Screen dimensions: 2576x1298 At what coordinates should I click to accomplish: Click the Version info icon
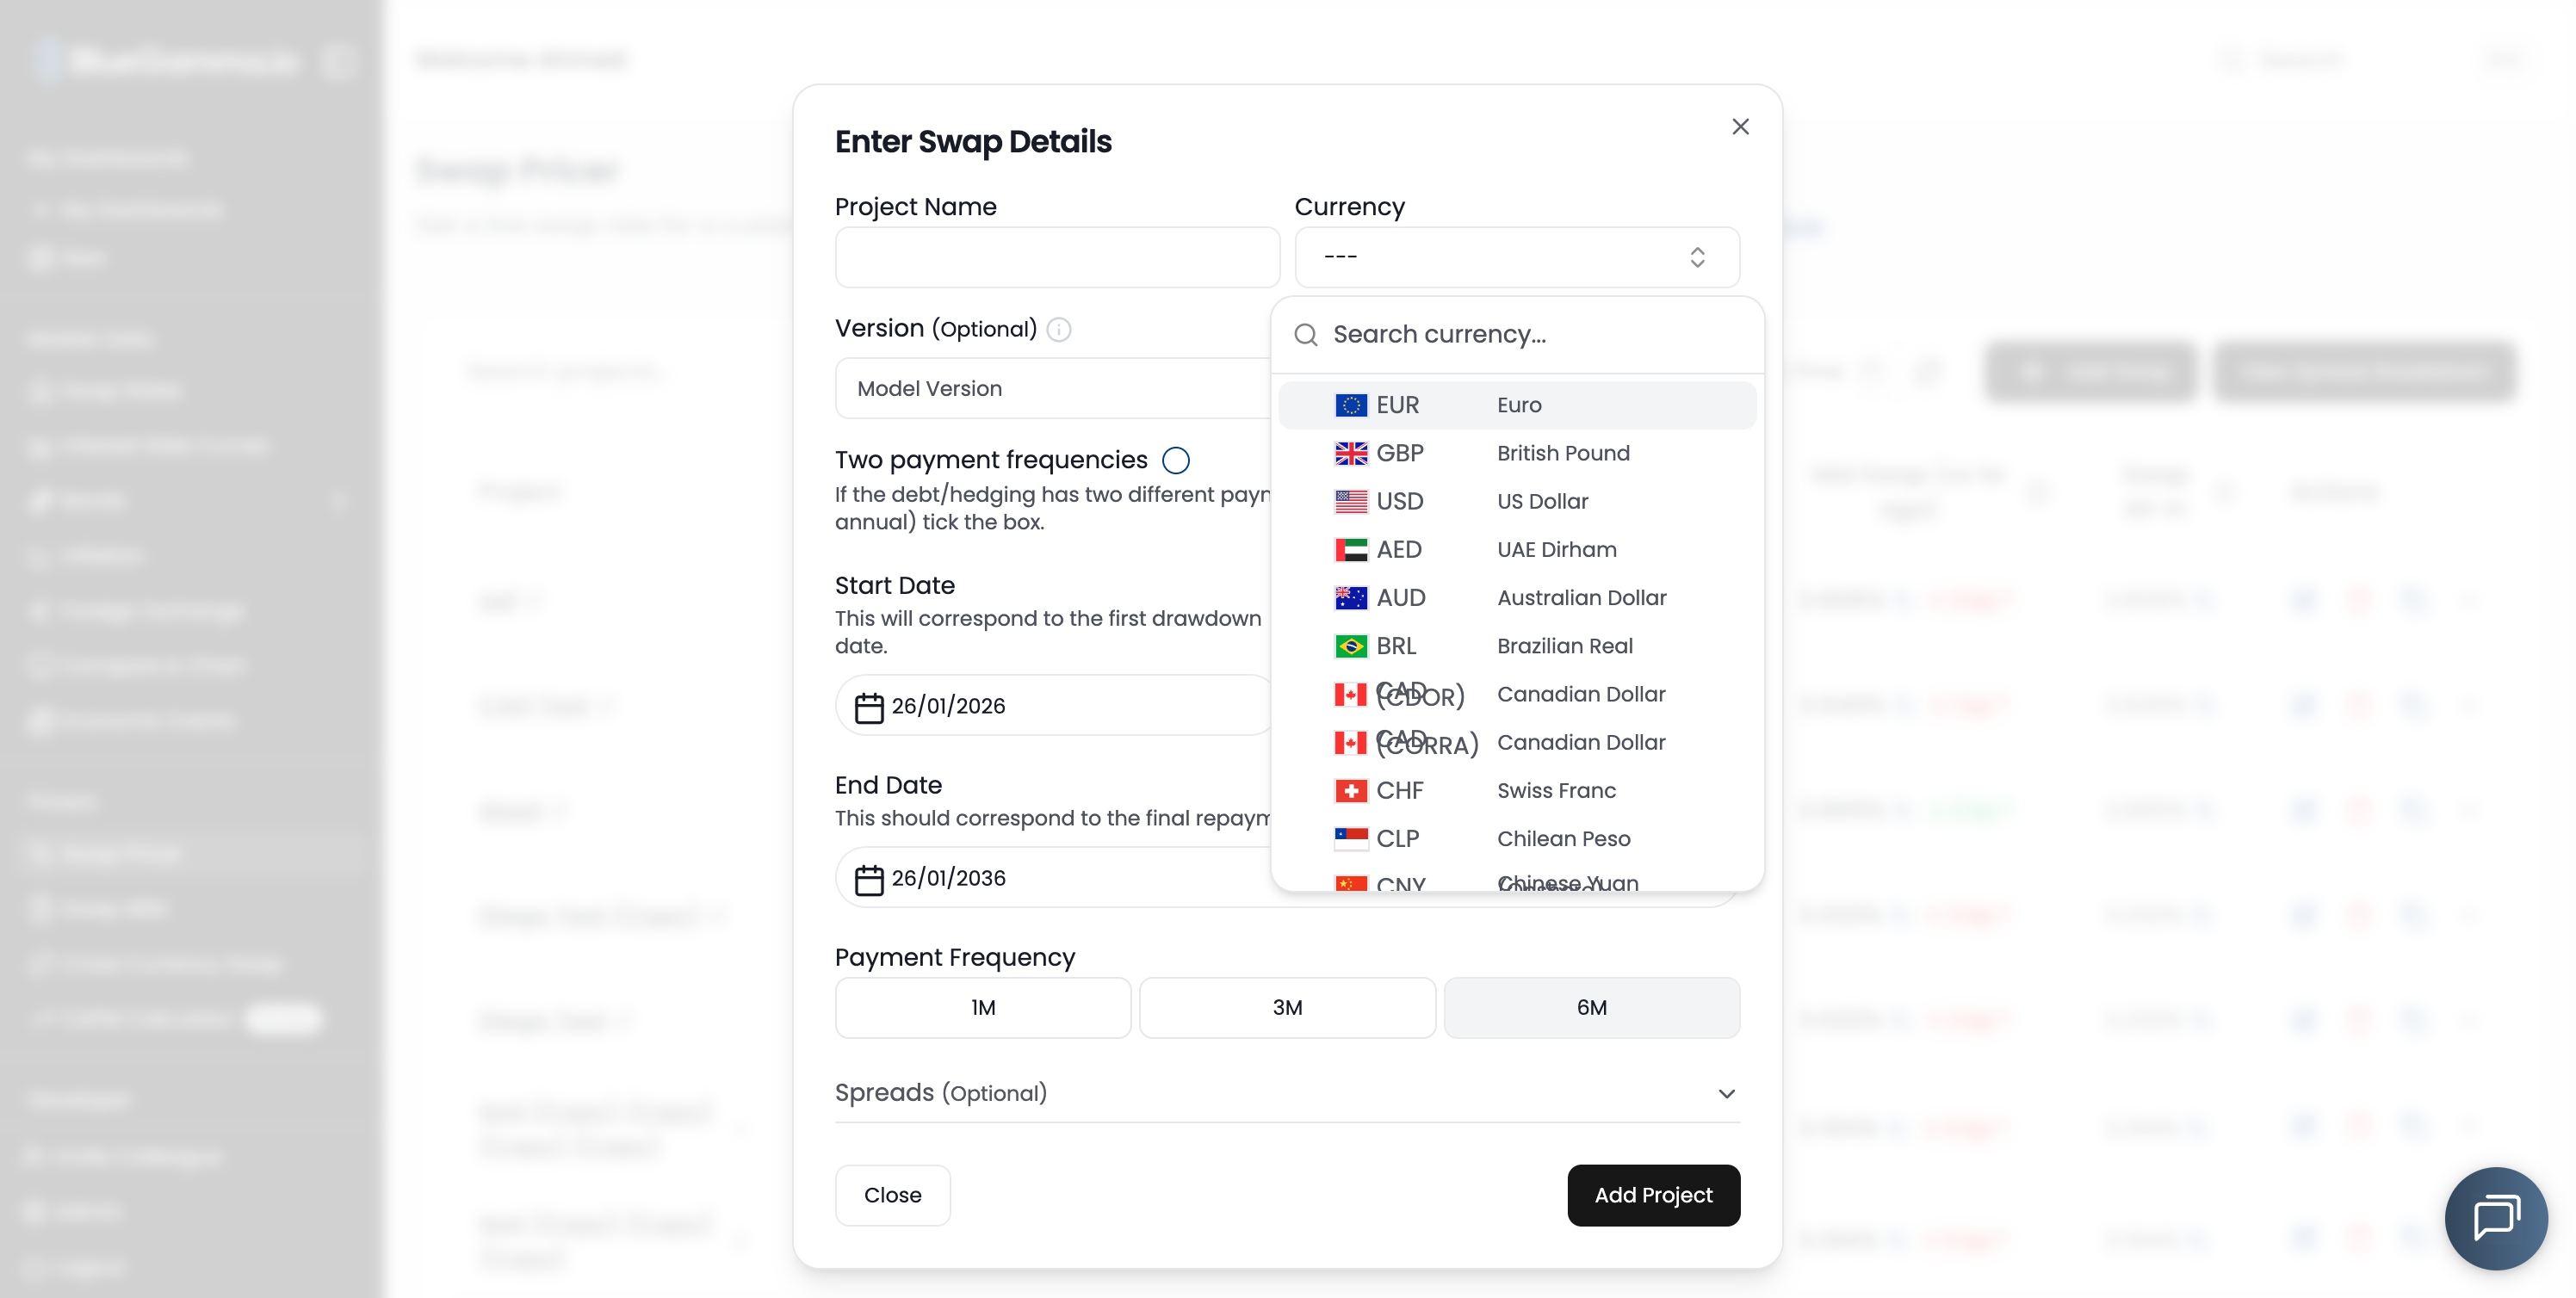point(1059,329)
